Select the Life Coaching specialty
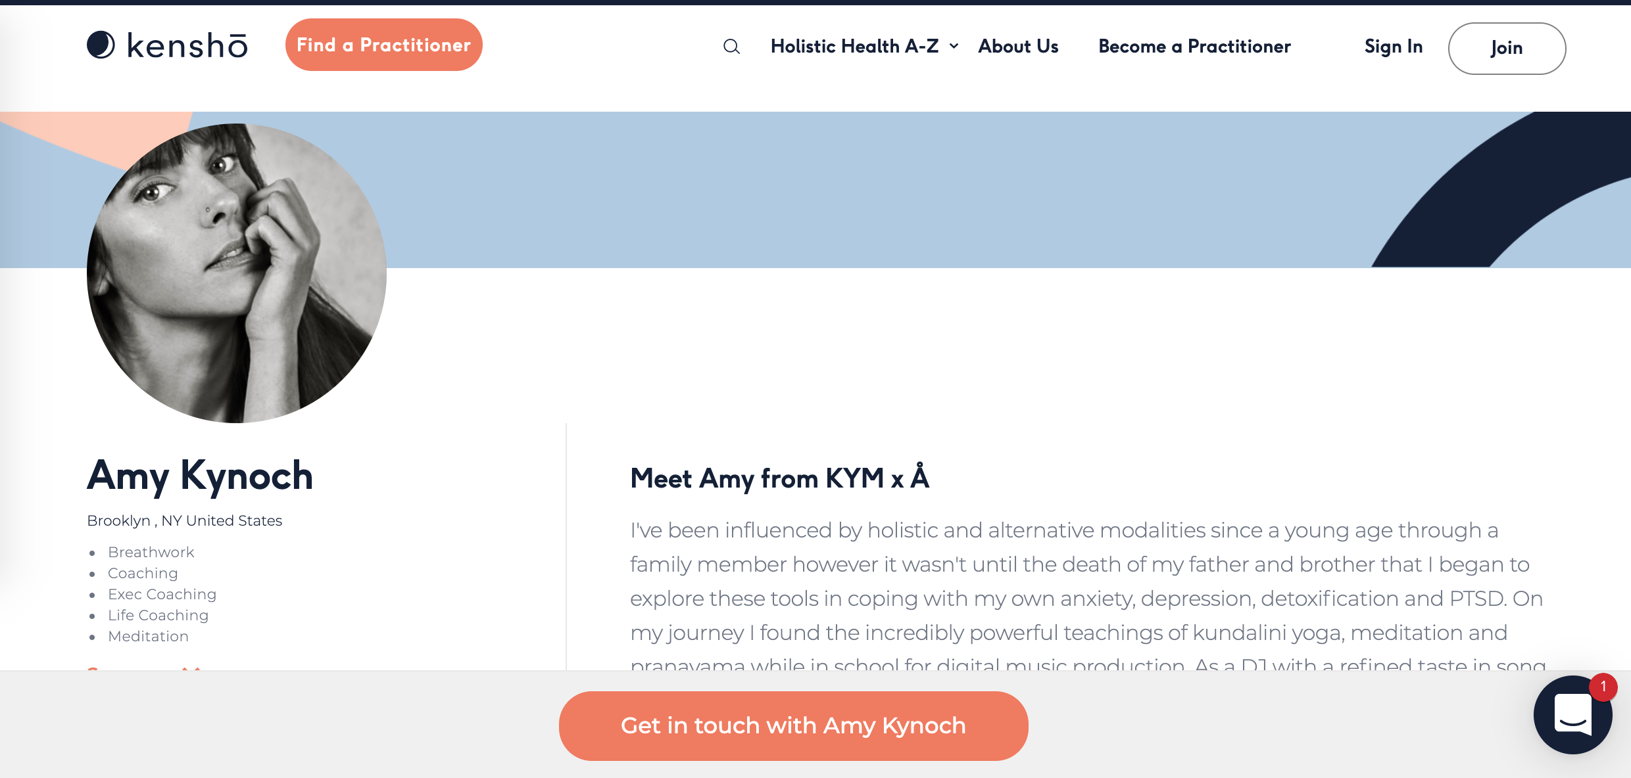 (158, 615)
